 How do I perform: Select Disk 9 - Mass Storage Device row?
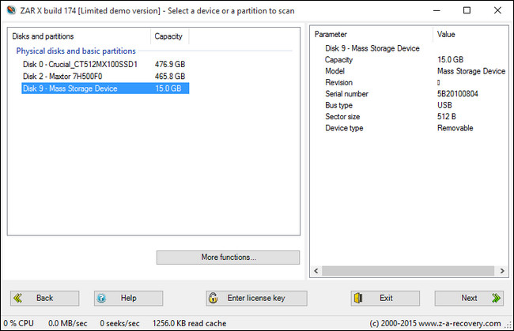105,88
